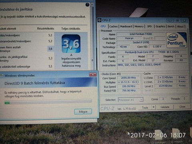Click the Intel Pentium inside logo
This screenshot has width=192, height=144.
coord(176,40)
